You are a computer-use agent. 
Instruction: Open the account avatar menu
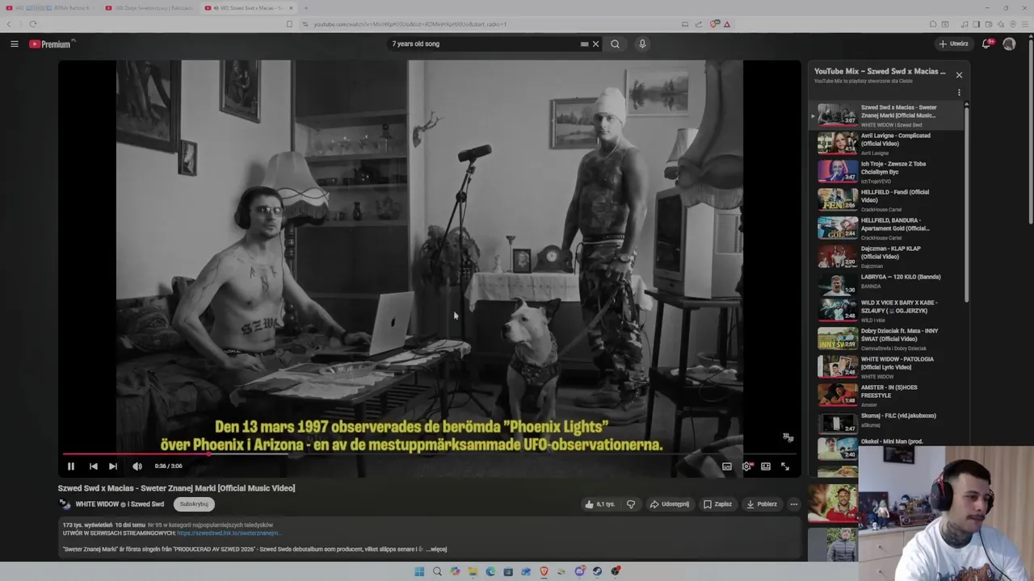coord(1009,44)
